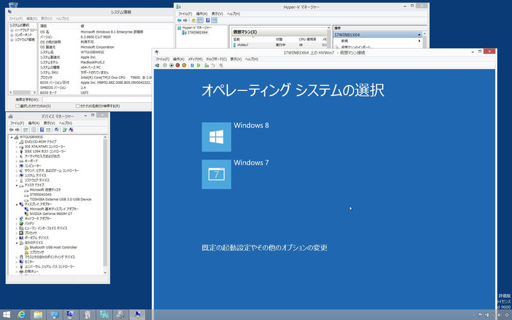Click the volume icon in system tray
Screen dimensions: 512x320
pos(500,315)
